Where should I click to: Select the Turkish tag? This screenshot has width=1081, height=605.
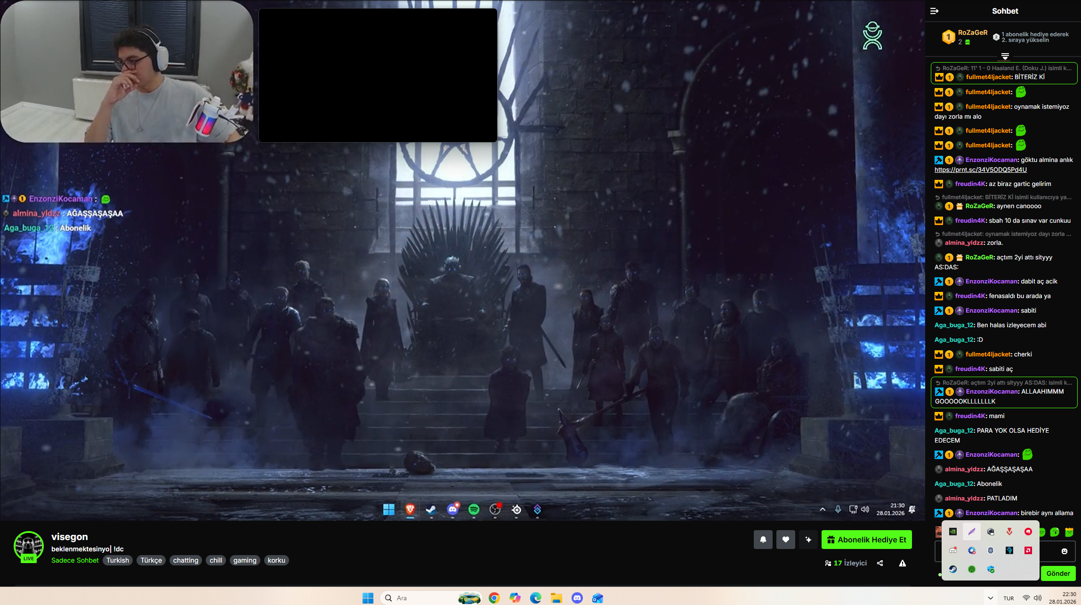point(118,560)
